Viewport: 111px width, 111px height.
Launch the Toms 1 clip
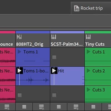click(x=19, y=52)
